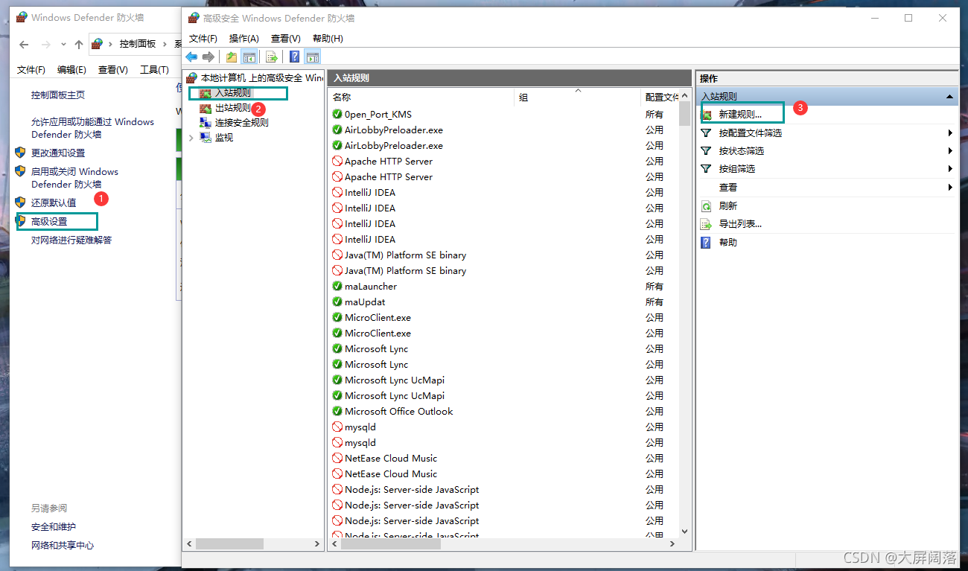The width and height of the screenshot is (968, 571).
Task: Open the 按组筛选 submenu arrow
Action: coord(951,169)
